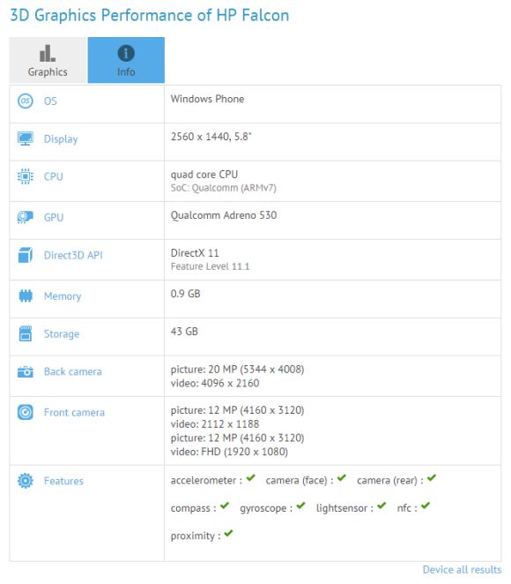Click the Direct3D API cube icon
The width and height of the screenshot is (511, 584).
(26, 255)
